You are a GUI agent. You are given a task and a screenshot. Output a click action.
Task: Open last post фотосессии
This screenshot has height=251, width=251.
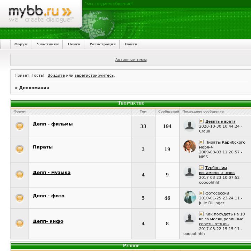217,193
